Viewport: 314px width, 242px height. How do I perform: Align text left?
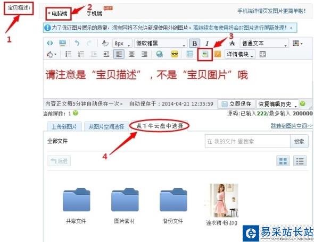(x=119, y=54)
